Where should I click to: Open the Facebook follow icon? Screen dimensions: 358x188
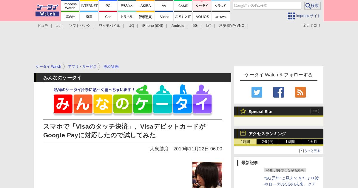click(279, 92)
